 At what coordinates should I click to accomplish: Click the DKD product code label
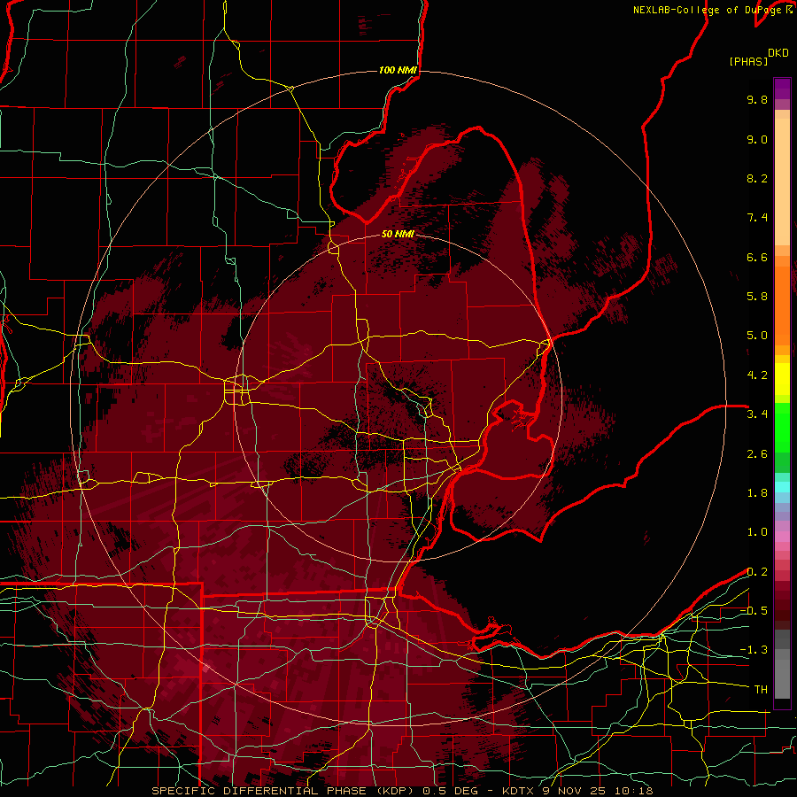point(778,53)
